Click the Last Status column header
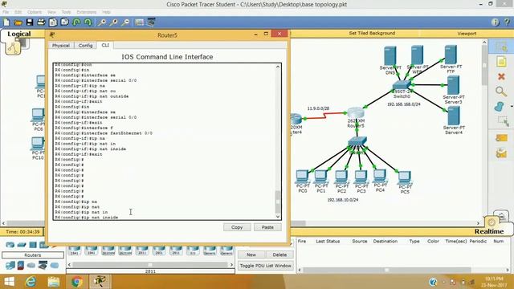 pyautogui.click(x=328, y=241)
